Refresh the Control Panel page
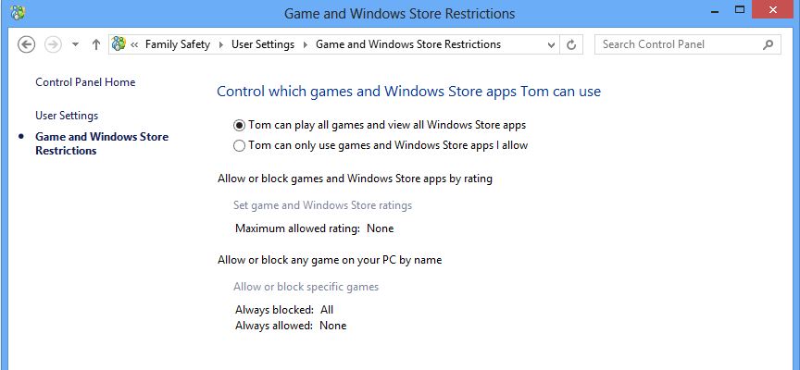The height and width of the screenshot is (370, 800). (571, 44)
